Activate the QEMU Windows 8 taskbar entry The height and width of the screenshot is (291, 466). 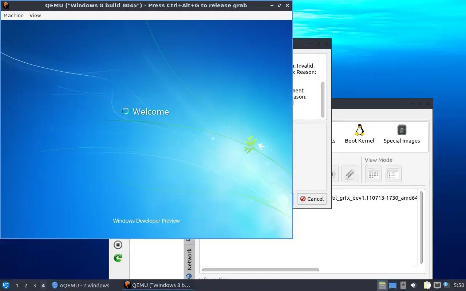pyautogui.click(x=158, y=286)
